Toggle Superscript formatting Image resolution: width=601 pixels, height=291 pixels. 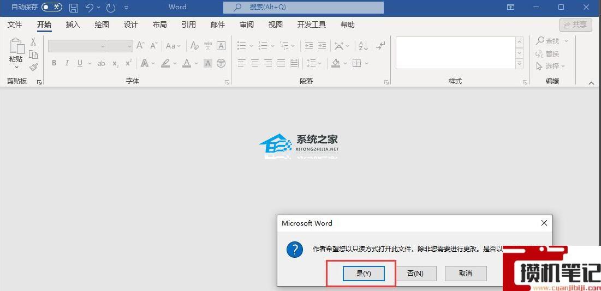click(129, 63)
